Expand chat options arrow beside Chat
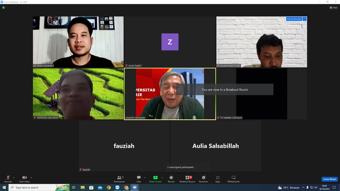 point(144,178)
